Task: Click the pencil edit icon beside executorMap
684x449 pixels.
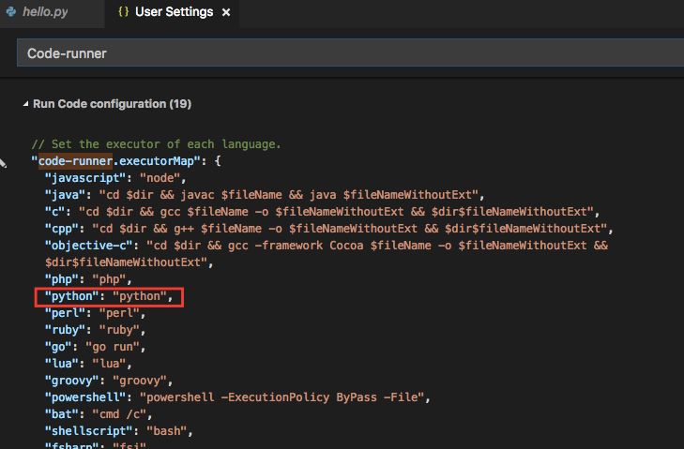Action: tap(3, 163)
